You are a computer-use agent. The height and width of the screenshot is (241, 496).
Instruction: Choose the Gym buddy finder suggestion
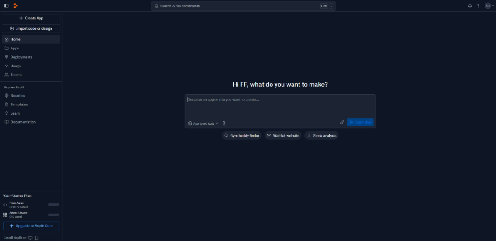click(x=242, y=136)
